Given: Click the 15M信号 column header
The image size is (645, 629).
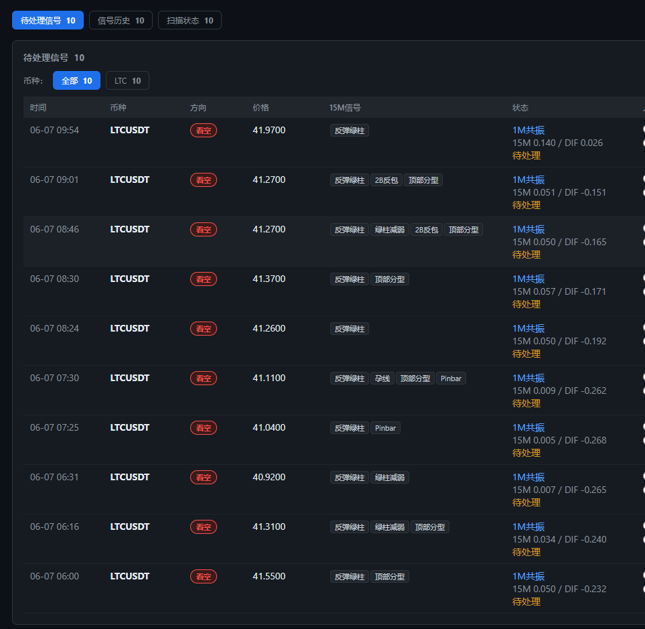Looking at the screenshot, I should click(345, 108).
